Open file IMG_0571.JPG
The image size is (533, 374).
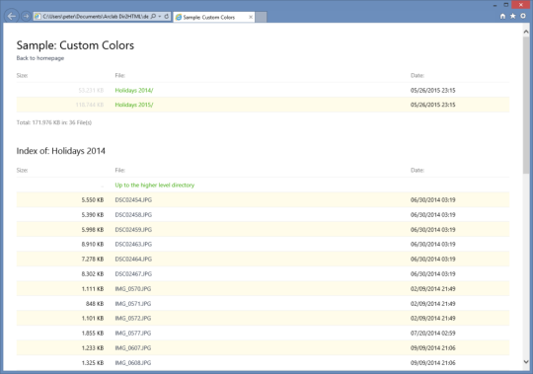(133, 304)
